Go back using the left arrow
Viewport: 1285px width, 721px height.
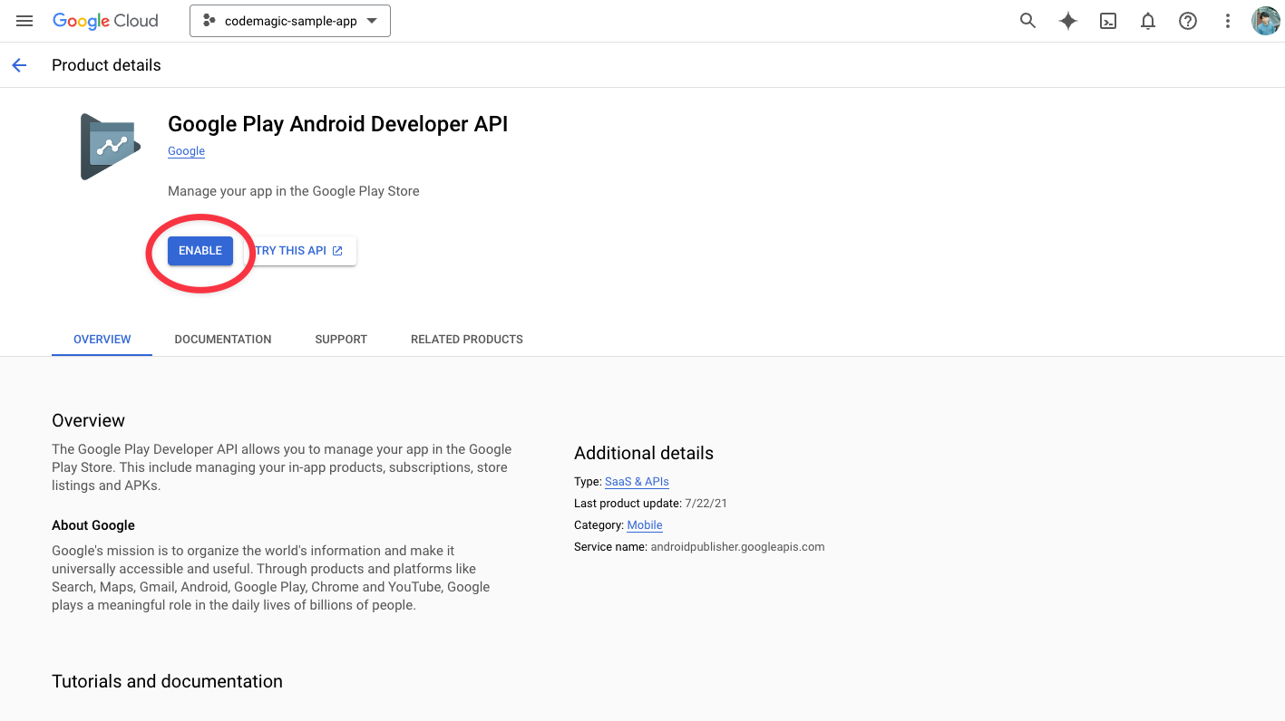pyautogui.click(x=19, y=65)
